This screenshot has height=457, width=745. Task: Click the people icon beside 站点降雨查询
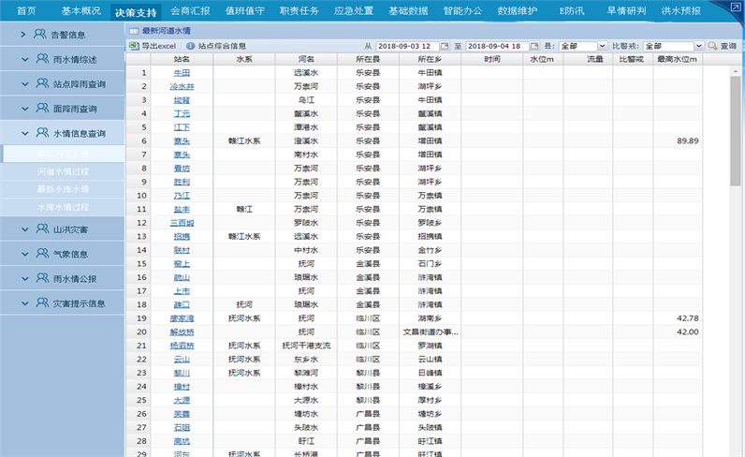(42, 83)
